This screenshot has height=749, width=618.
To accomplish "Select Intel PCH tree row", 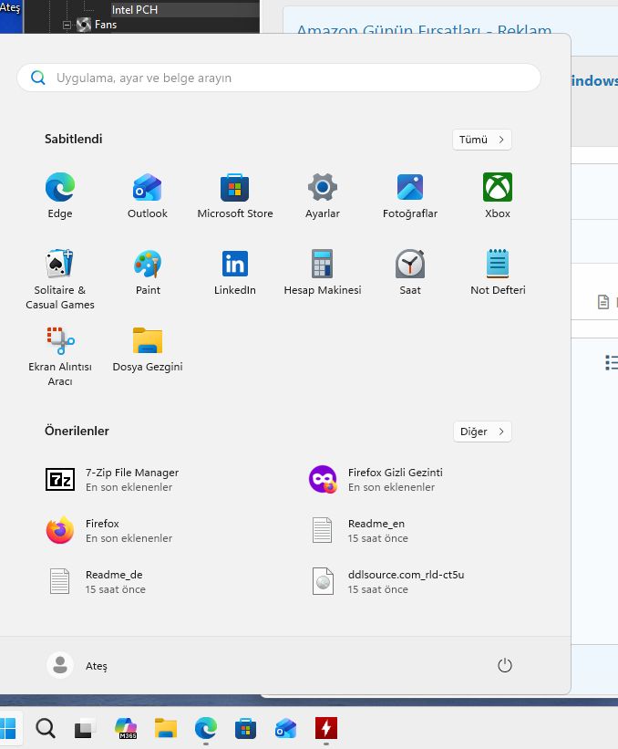I will click(184, 9).
